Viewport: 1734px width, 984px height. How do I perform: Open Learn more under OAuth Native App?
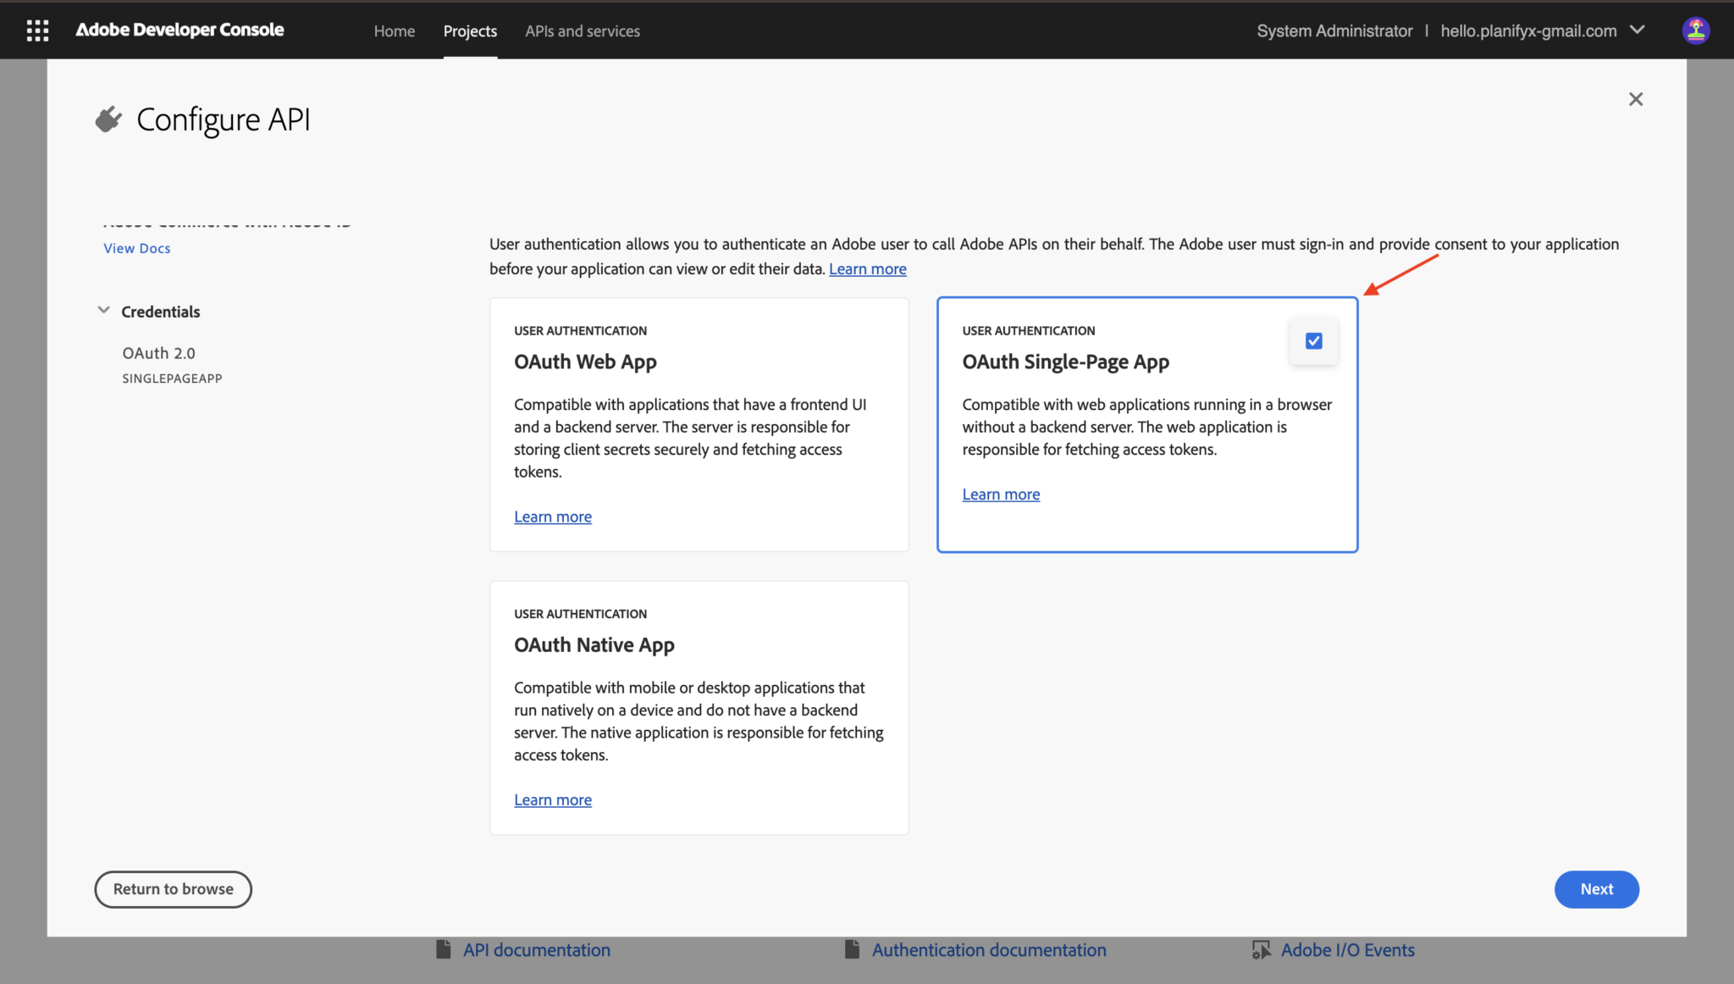[x=553, y=799]
